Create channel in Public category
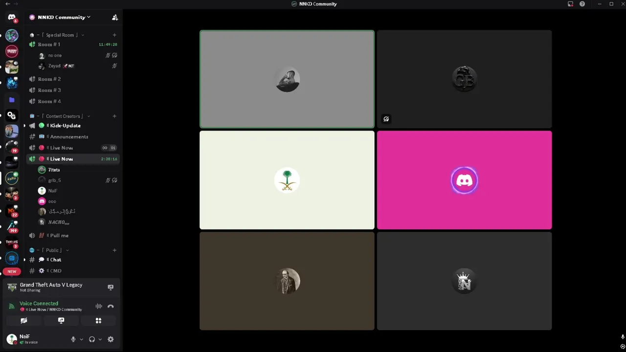The width and height of the screenshot is (626, 352). tap(114, 250)
